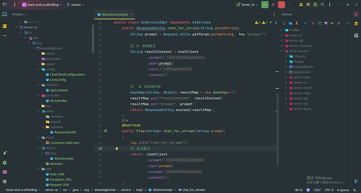This screenshot has width=361, height=193.
Task: Open Search Everywhere magnifier
Action: pyautogui.click(x=322, y=5)
